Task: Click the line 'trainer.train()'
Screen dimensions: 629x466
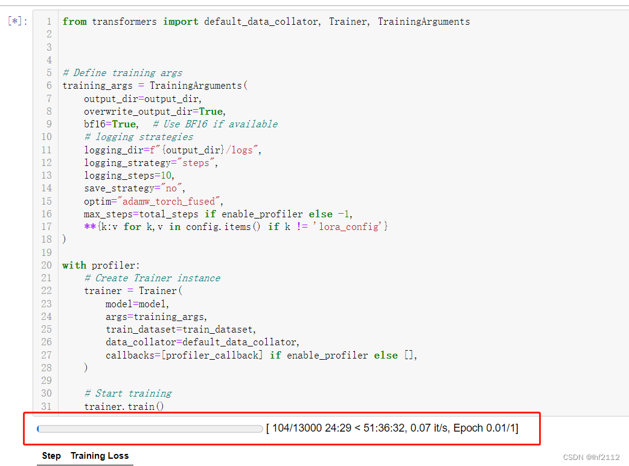Action: coord(124,406)
